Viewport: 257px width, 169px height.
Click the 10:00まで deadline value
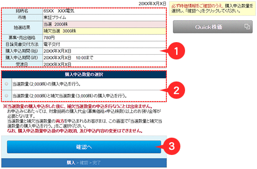[85, 58]
